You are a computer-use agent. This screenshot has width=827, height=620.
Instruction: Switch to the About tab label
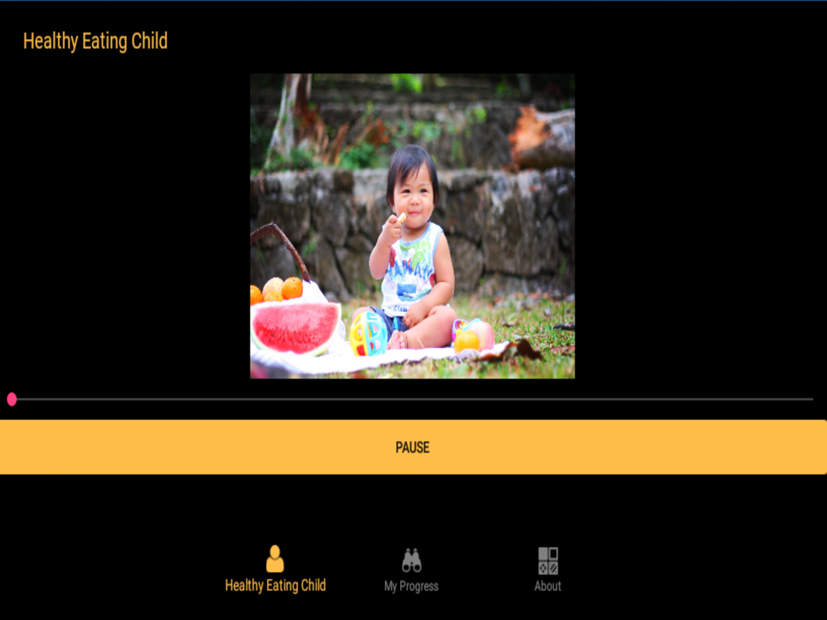pyautogui.click(x=548, y=586)
